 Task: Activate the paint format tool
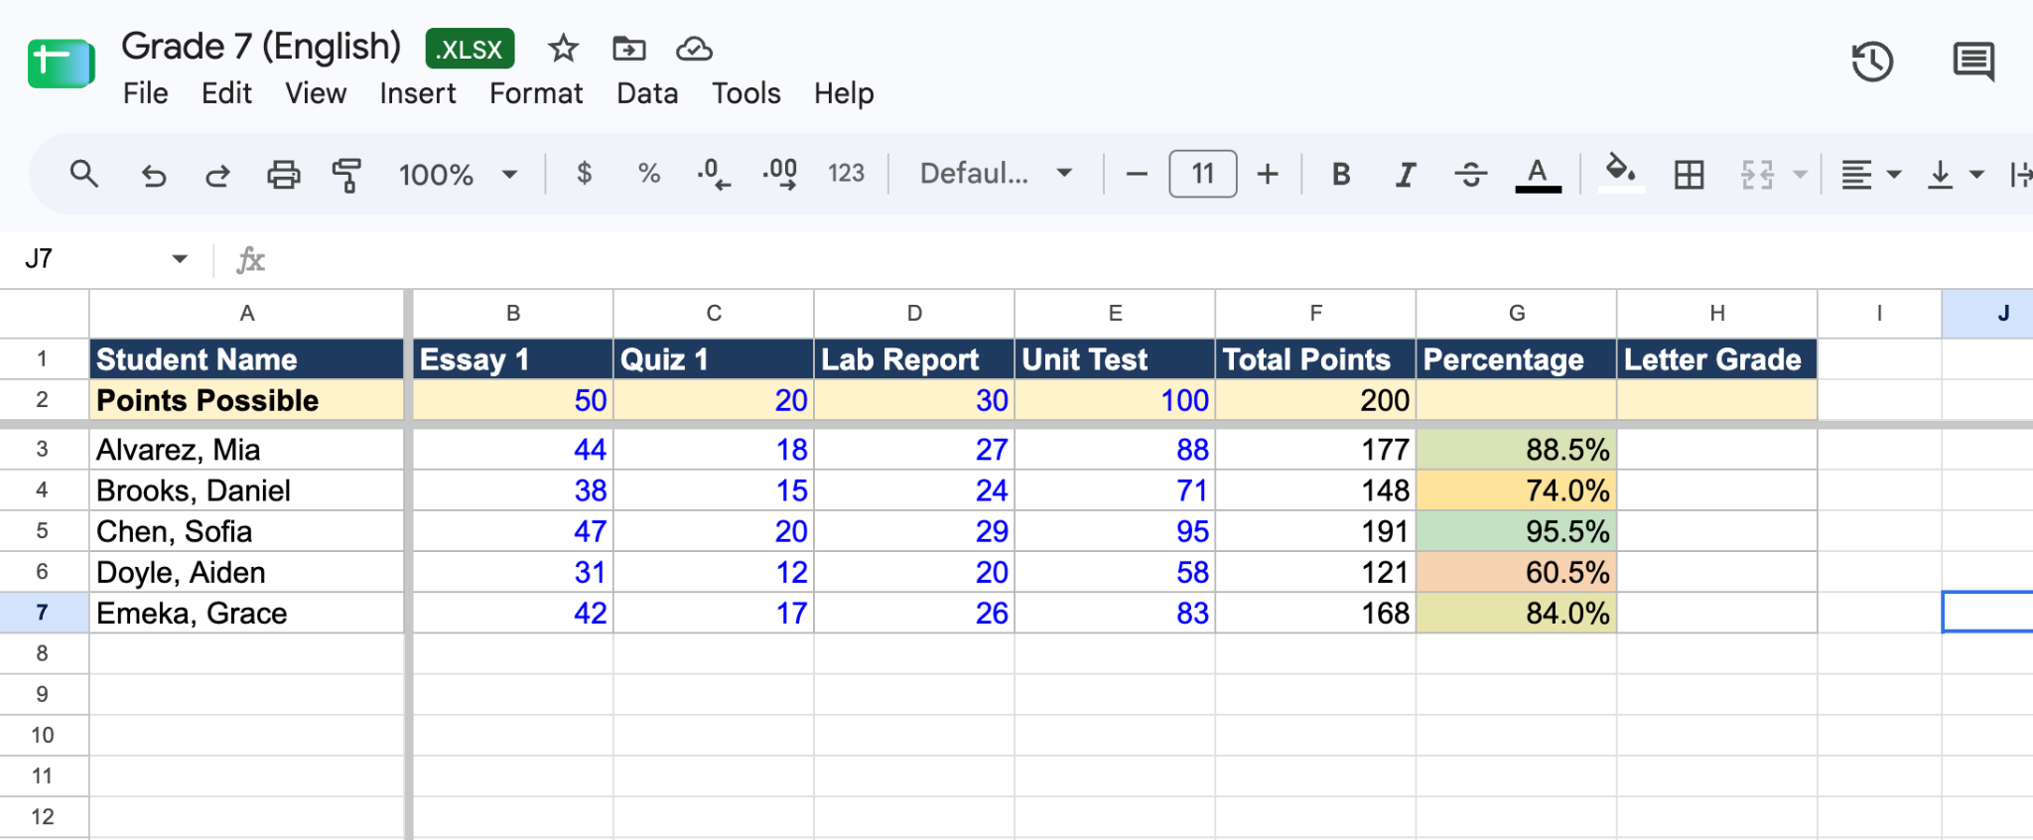[x=346, y=175]
